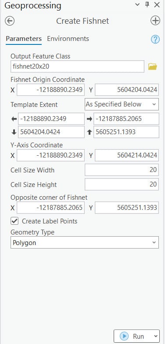Edit Fishnet Origin Coordinate X value

(x=50, y=90)
